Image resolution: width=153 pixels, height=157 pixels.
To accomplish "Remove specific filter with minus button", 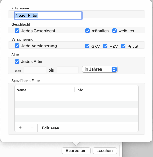I will point(32,128).
